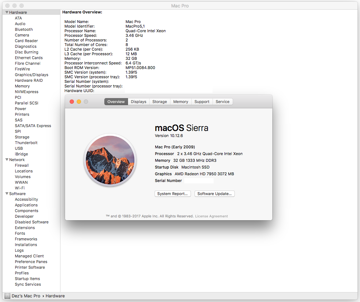Close the About This Mac window
The image size is (360, 302).
coord(72,102)
